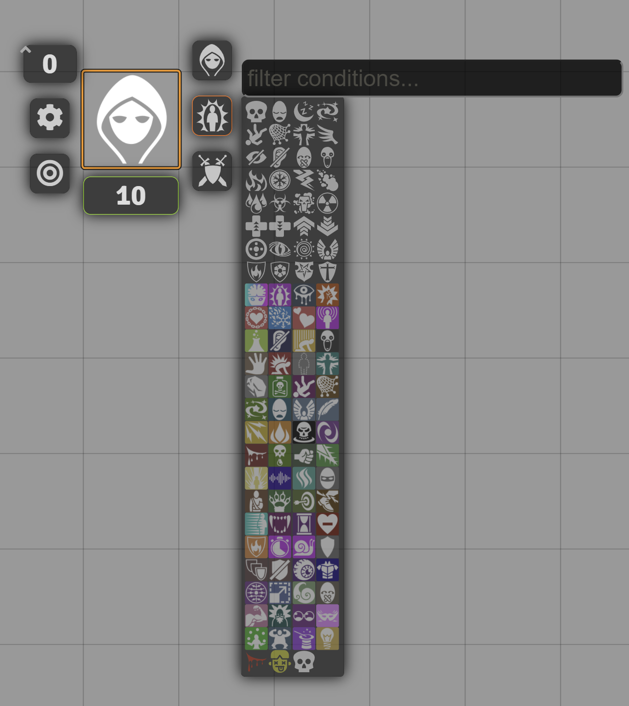629x706 pixels.
Task: Select the hit points field showing 10
Action: point(131,196)
